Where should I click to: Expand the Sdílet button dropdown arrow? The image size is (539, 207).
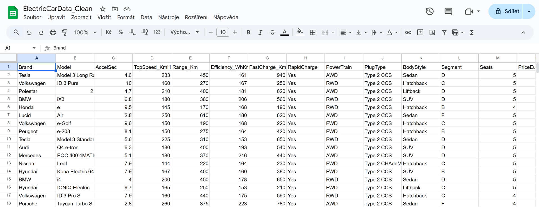click(x=529, y=11)
